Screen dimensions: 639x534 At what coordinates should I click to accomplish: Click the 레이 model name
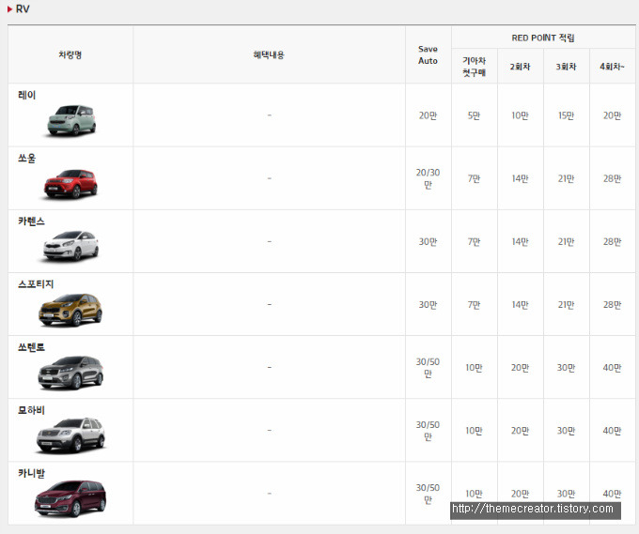point(27,95)
